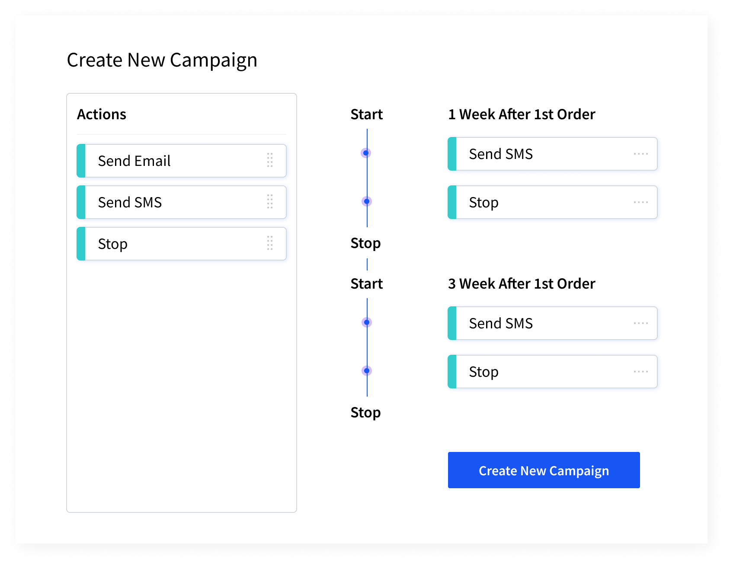Click the 'Create New Campaign' page title
Viewport: 730px width, 566px height.
pos(162,60)
